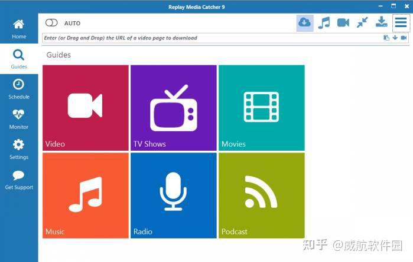Minimize the Replay Media Catcher window
This screenshot has width=413, height=262.
(381, 6)
